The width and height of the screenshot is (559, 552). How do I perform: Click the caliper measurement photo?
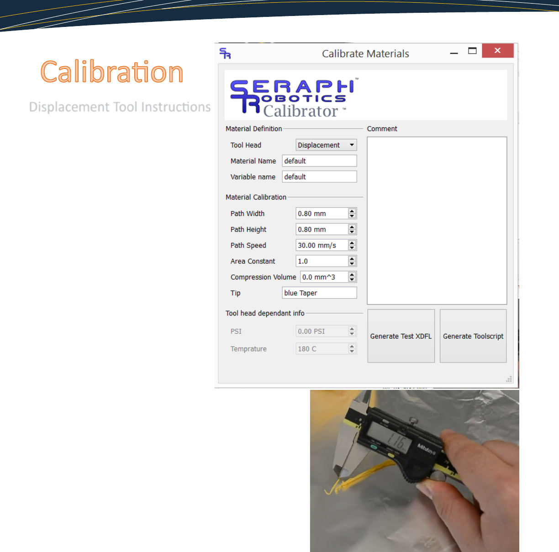(415, 471)
